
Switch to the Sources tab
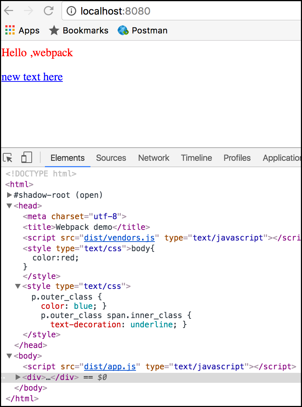[x=111, y=158]
